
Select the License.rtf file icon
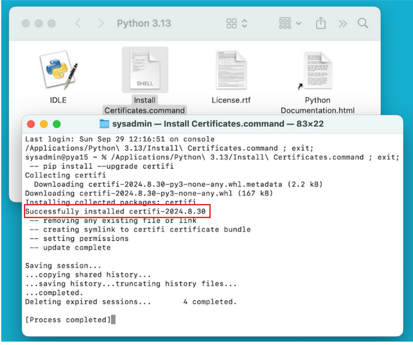click(231, 70)
